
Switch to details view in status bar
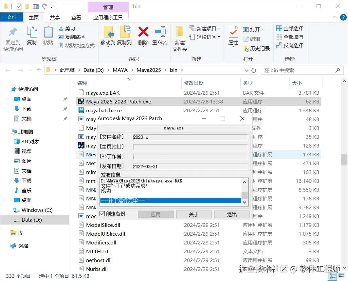[x=333, y=276]
